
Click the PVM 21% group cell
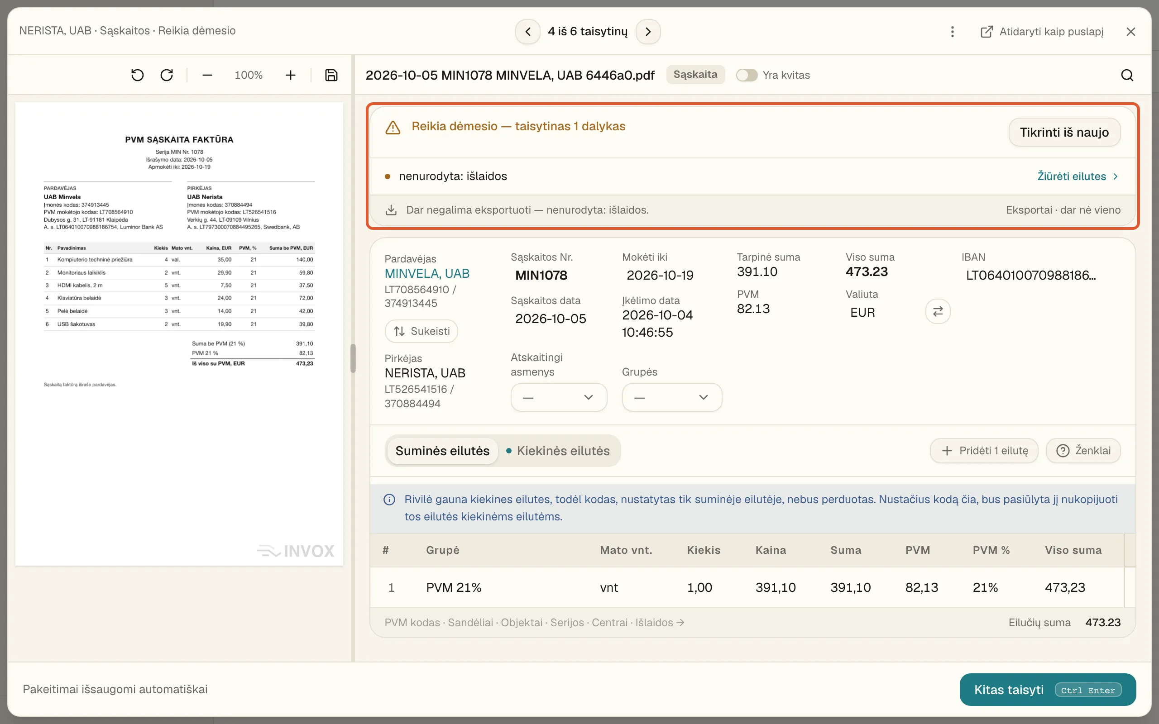(x=454, y=587)
